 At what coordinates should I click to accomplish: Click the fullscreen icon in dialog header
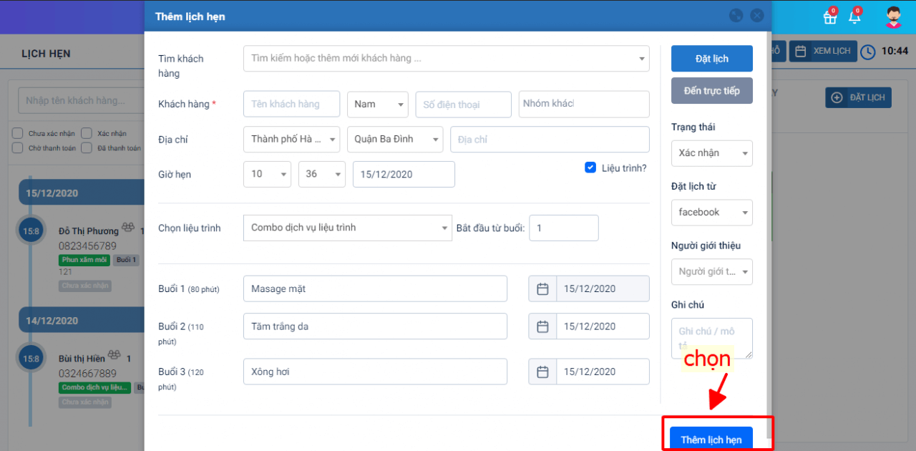(735, 16)
